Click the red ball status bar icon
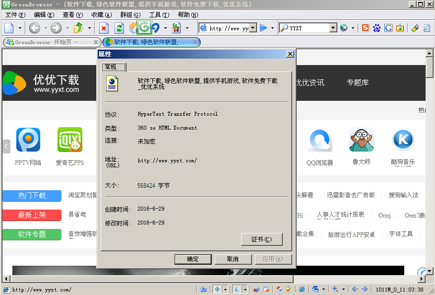435x295 pixels. pyautogui.click(x=256, y=290)
